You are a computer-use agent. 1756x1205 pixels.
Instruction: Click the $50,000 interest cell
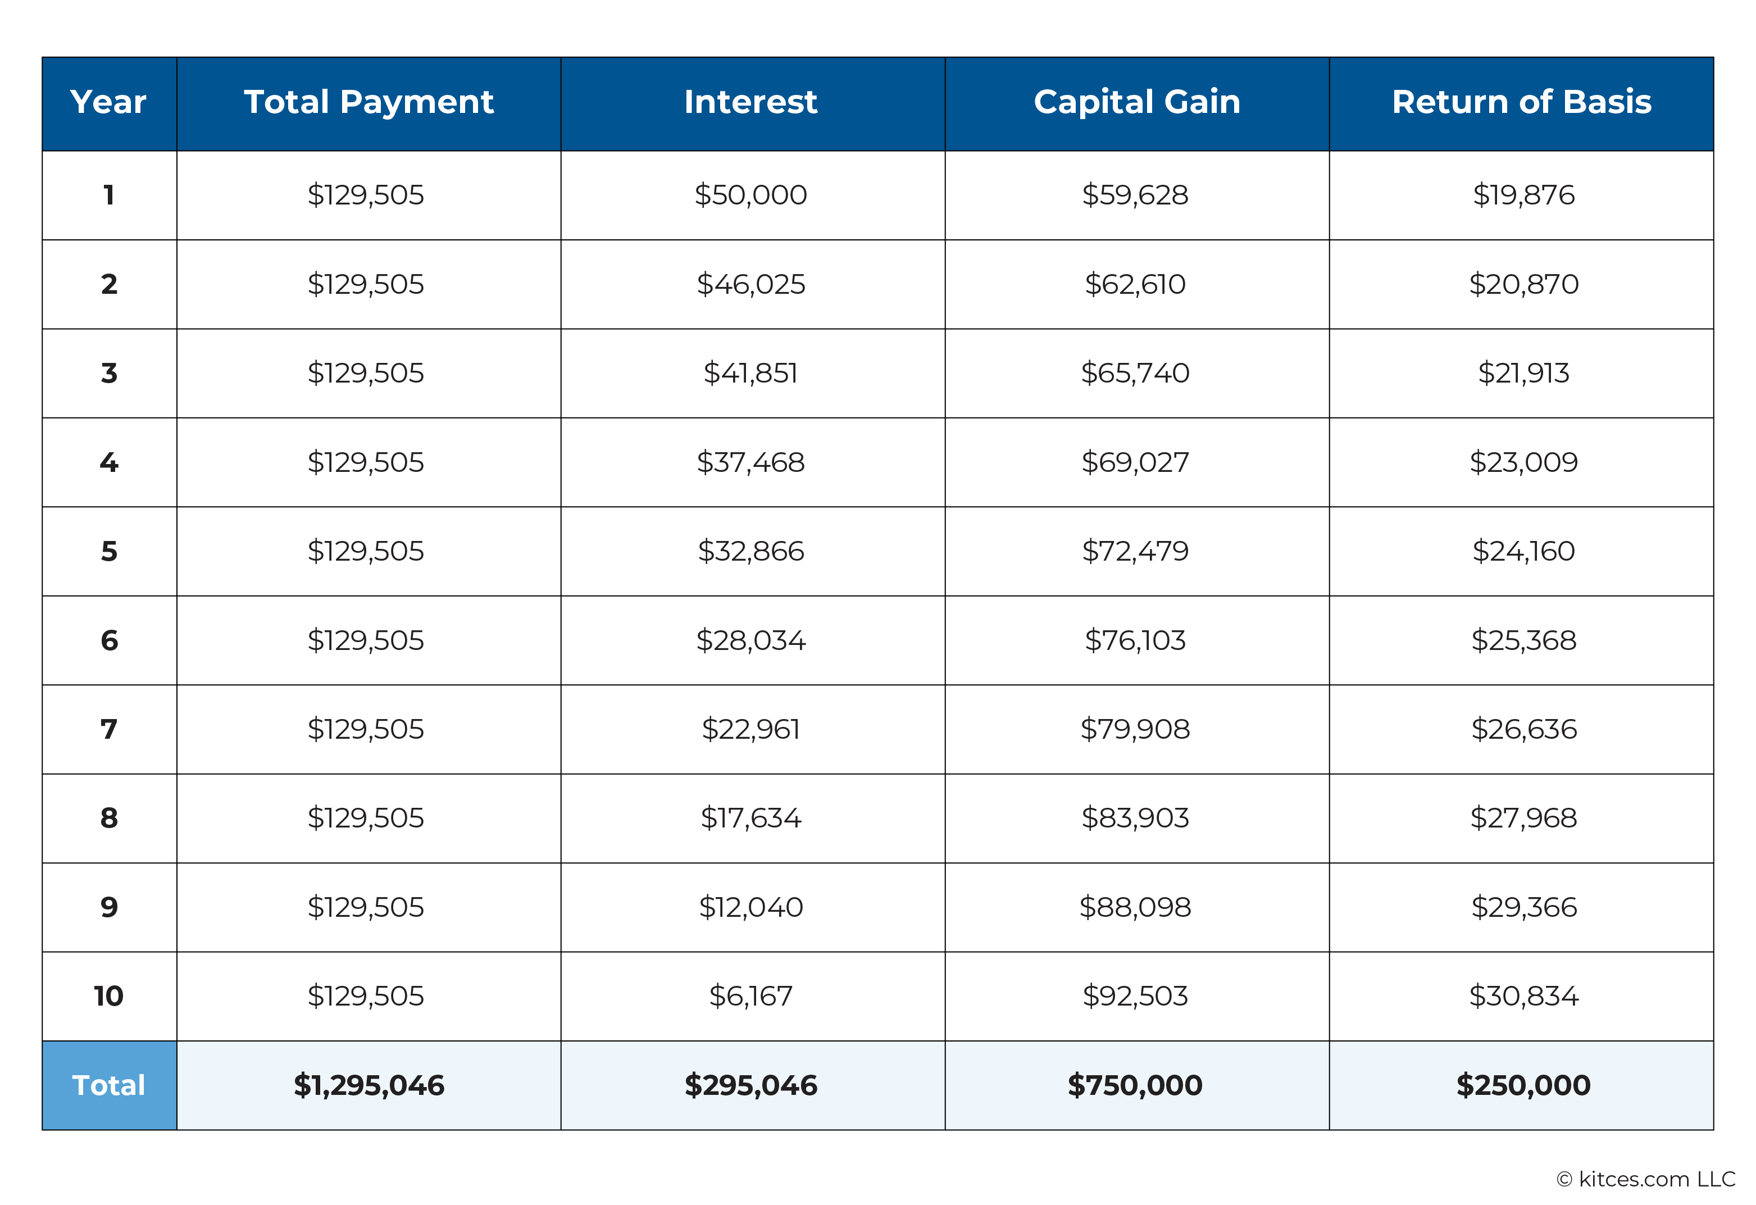coord(751,195)
